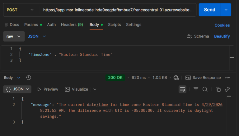
Task: Click the Docs icon item
Action: coord(12,25)
